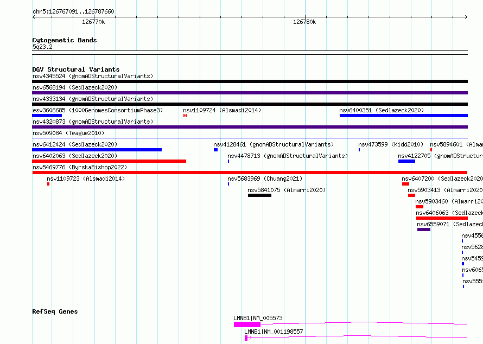The height and width of the screenshot is (344, 483).
Task: Select nsv5469776 ByrskaBishop2022 label
Action: [80, 167]
